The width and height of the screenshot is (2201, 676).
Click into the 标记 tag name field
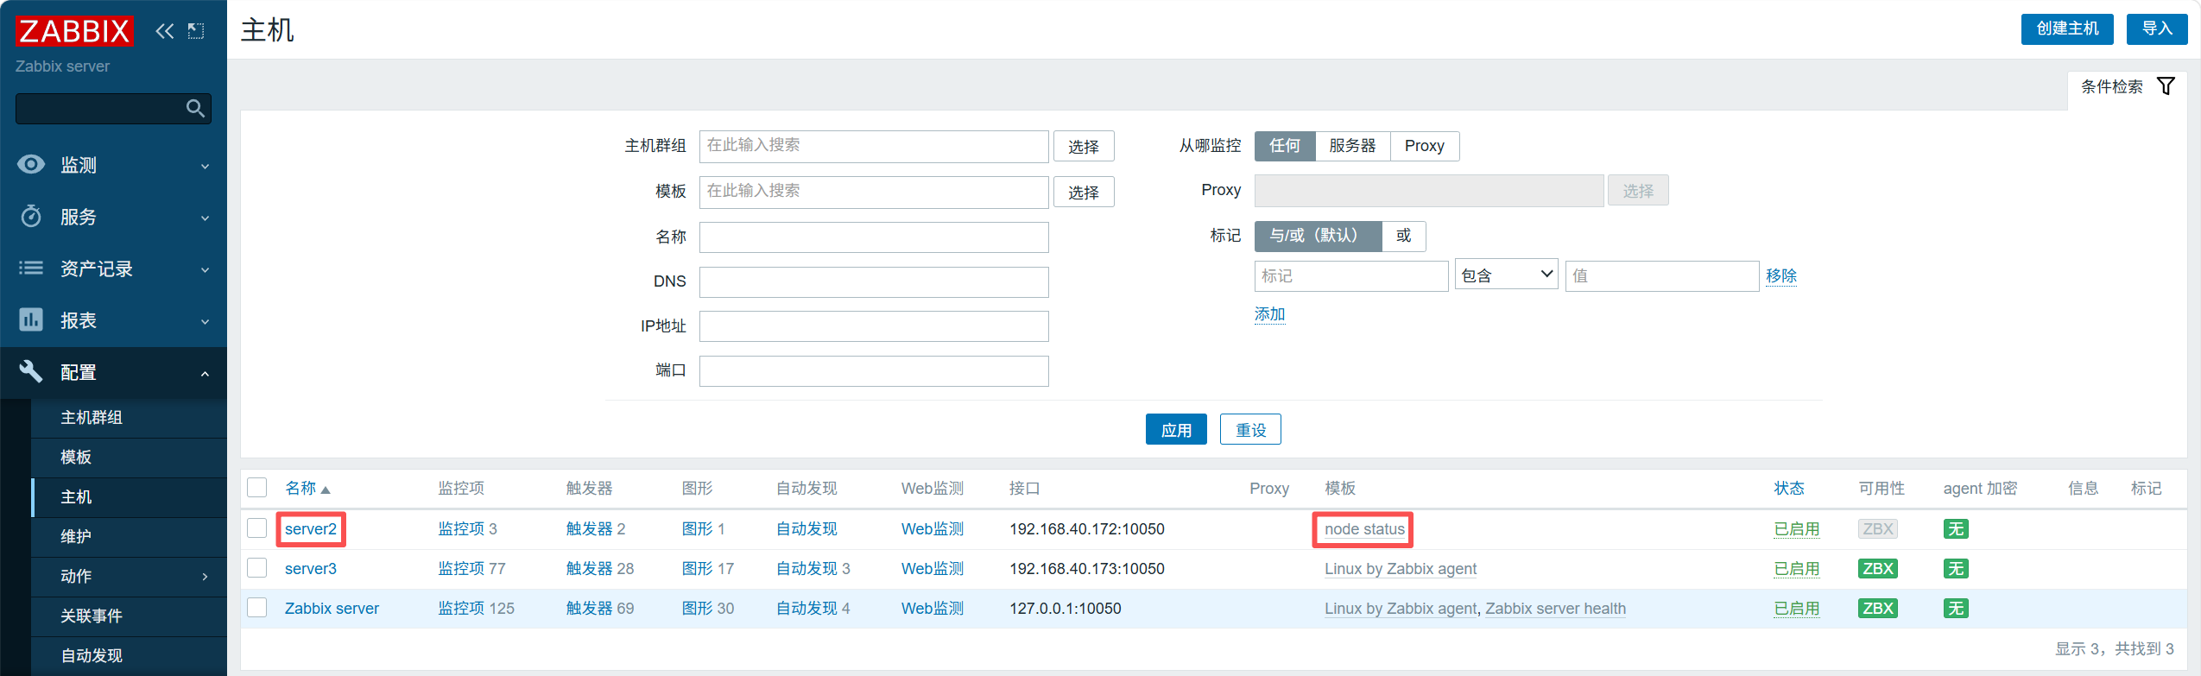(x=1351, y=275)
